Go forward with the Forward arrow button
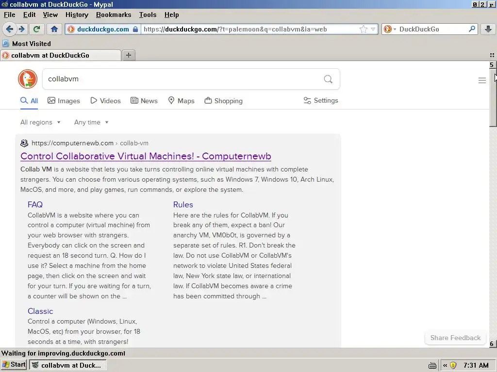 coord(21,29)
